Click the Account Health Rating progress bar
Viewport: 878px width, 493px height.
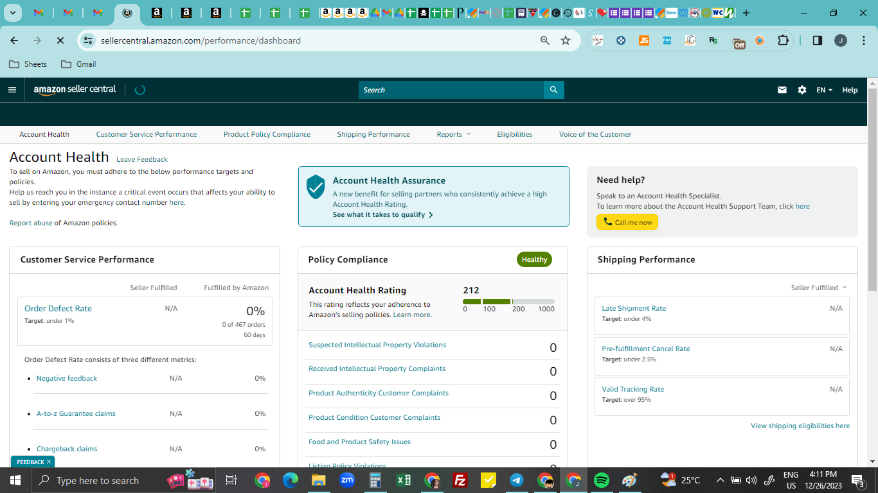click(508, 302)
